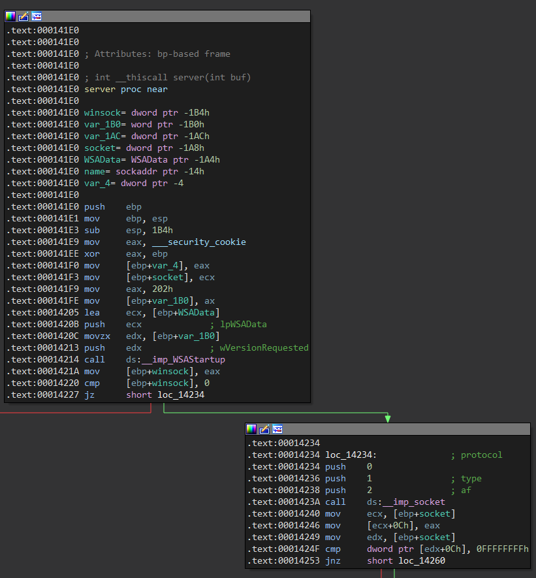Image resolution: width=536 pixels, height=578 pixels.
Task: Click the "mov eax, 202h" instruction
Action: [129, 289]
